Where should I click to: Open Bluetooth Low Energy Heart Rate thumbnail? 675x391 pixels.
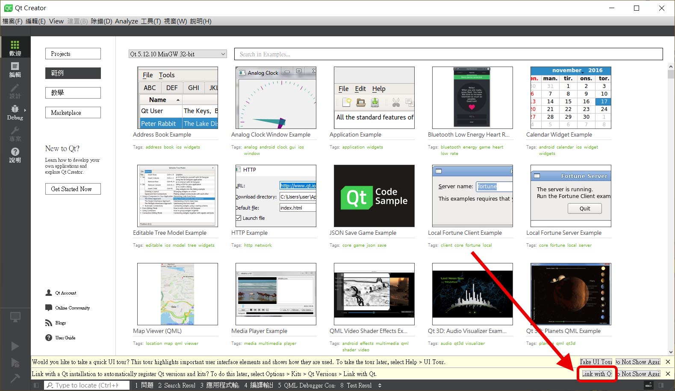point(472,98)
